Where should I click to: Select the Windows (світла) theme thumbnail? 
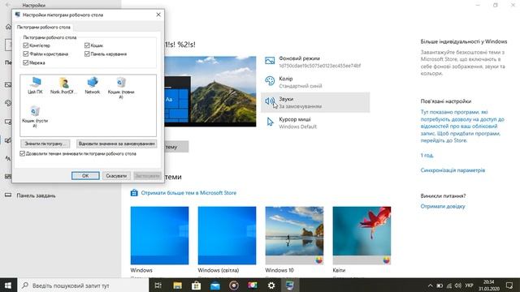click(227, 235)
